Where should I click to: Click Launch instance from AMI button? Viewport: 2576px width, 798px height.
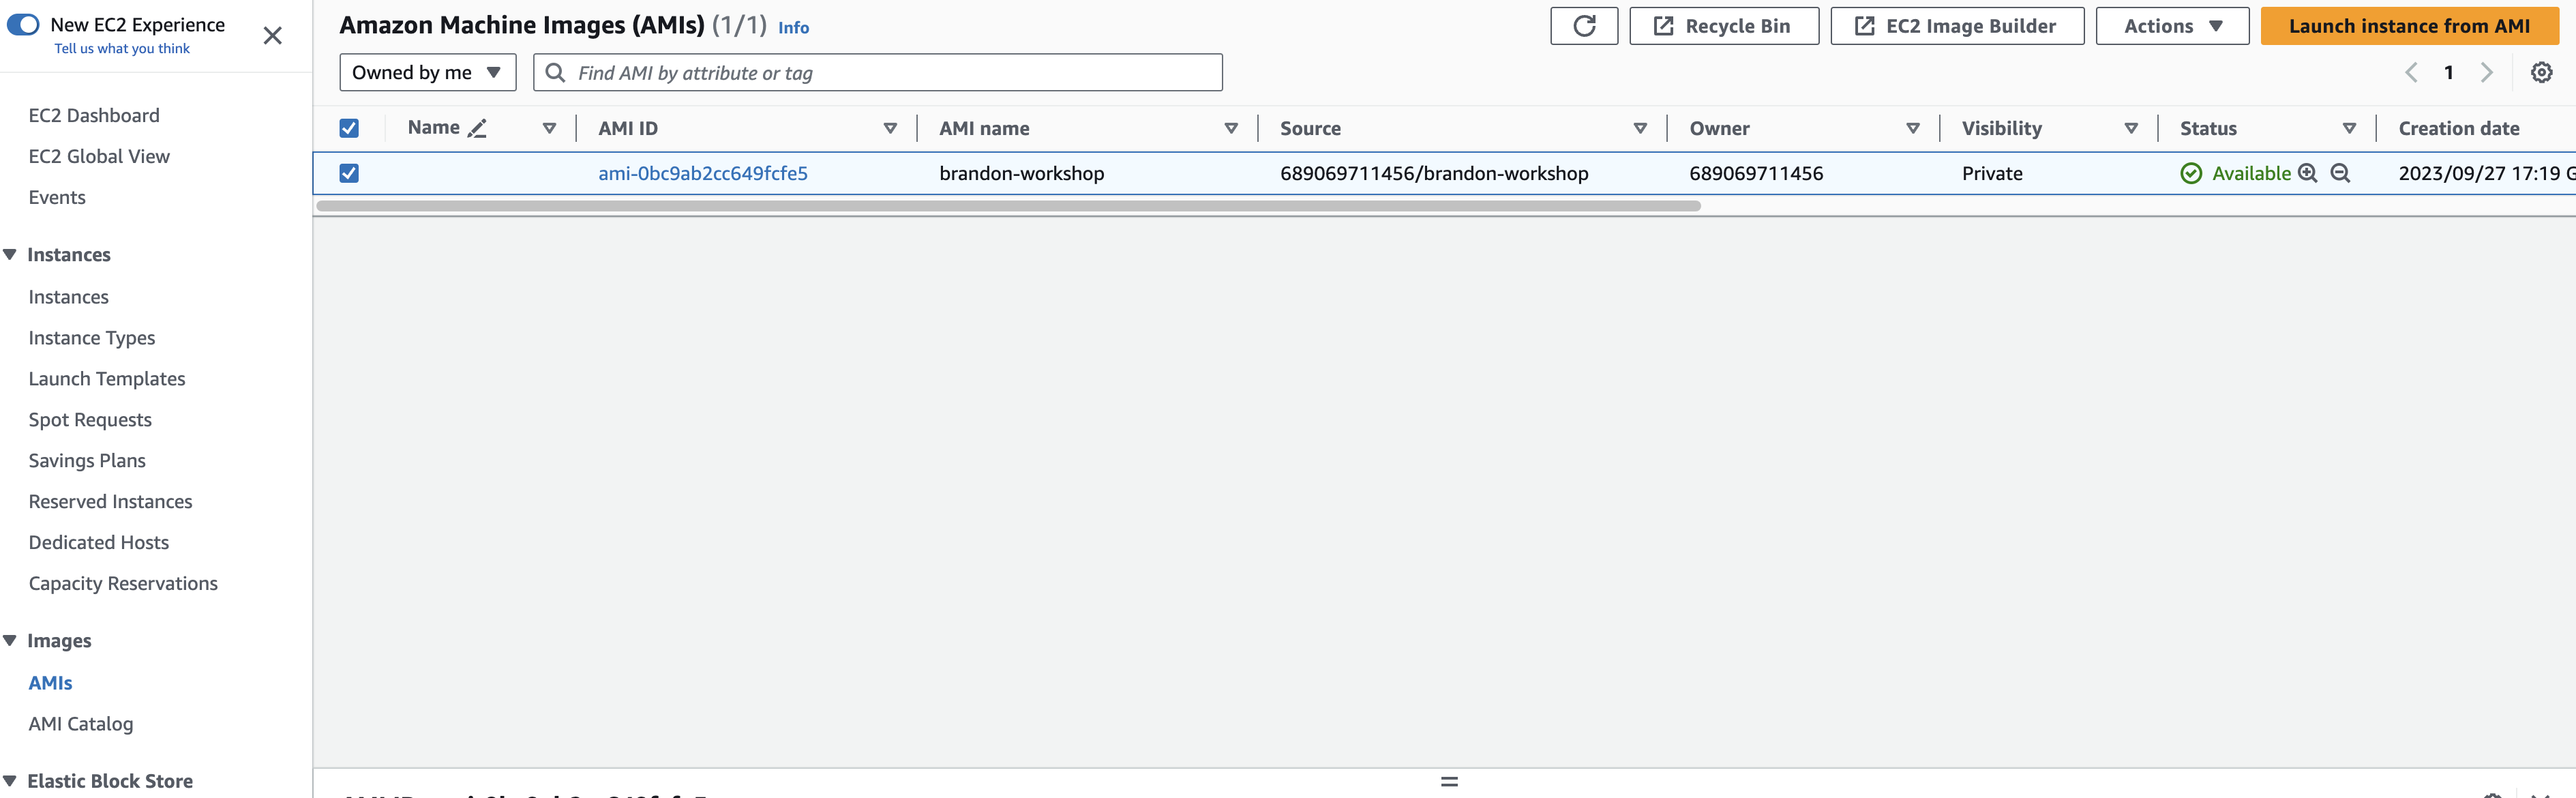click(2409, 26)
